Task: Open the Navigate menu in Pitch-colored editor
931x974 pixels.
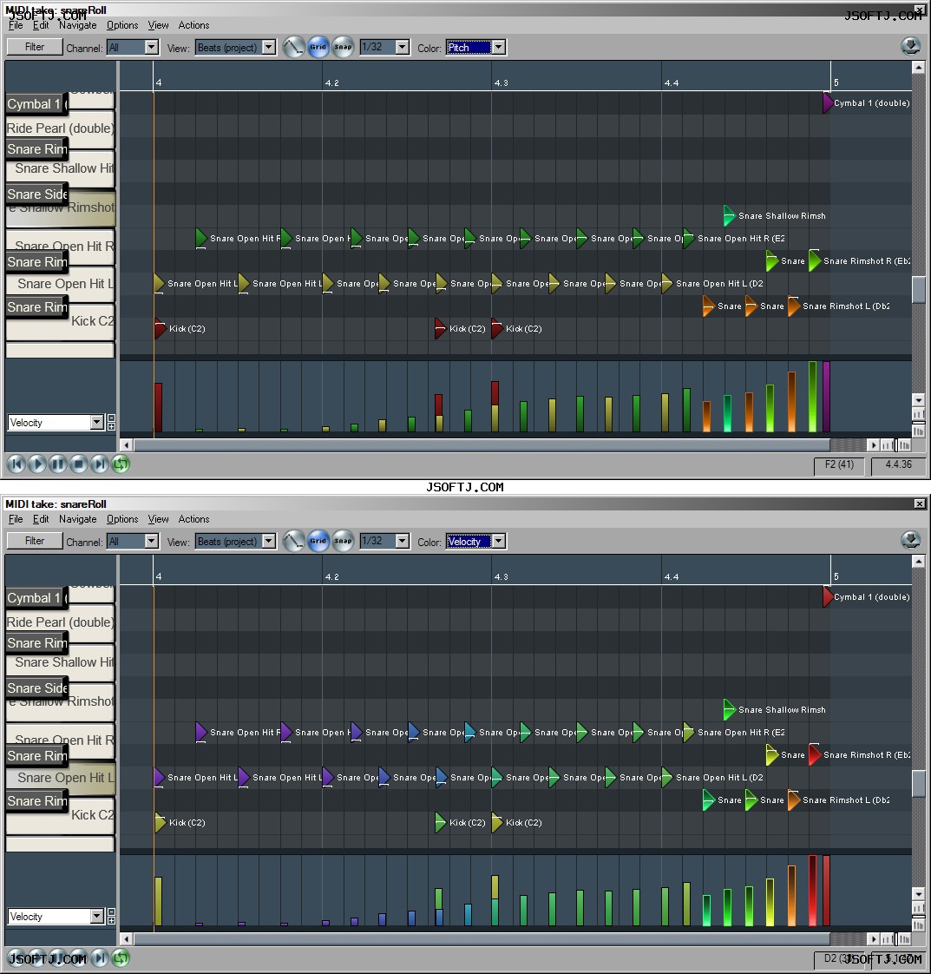Action: tap(77, 25)
